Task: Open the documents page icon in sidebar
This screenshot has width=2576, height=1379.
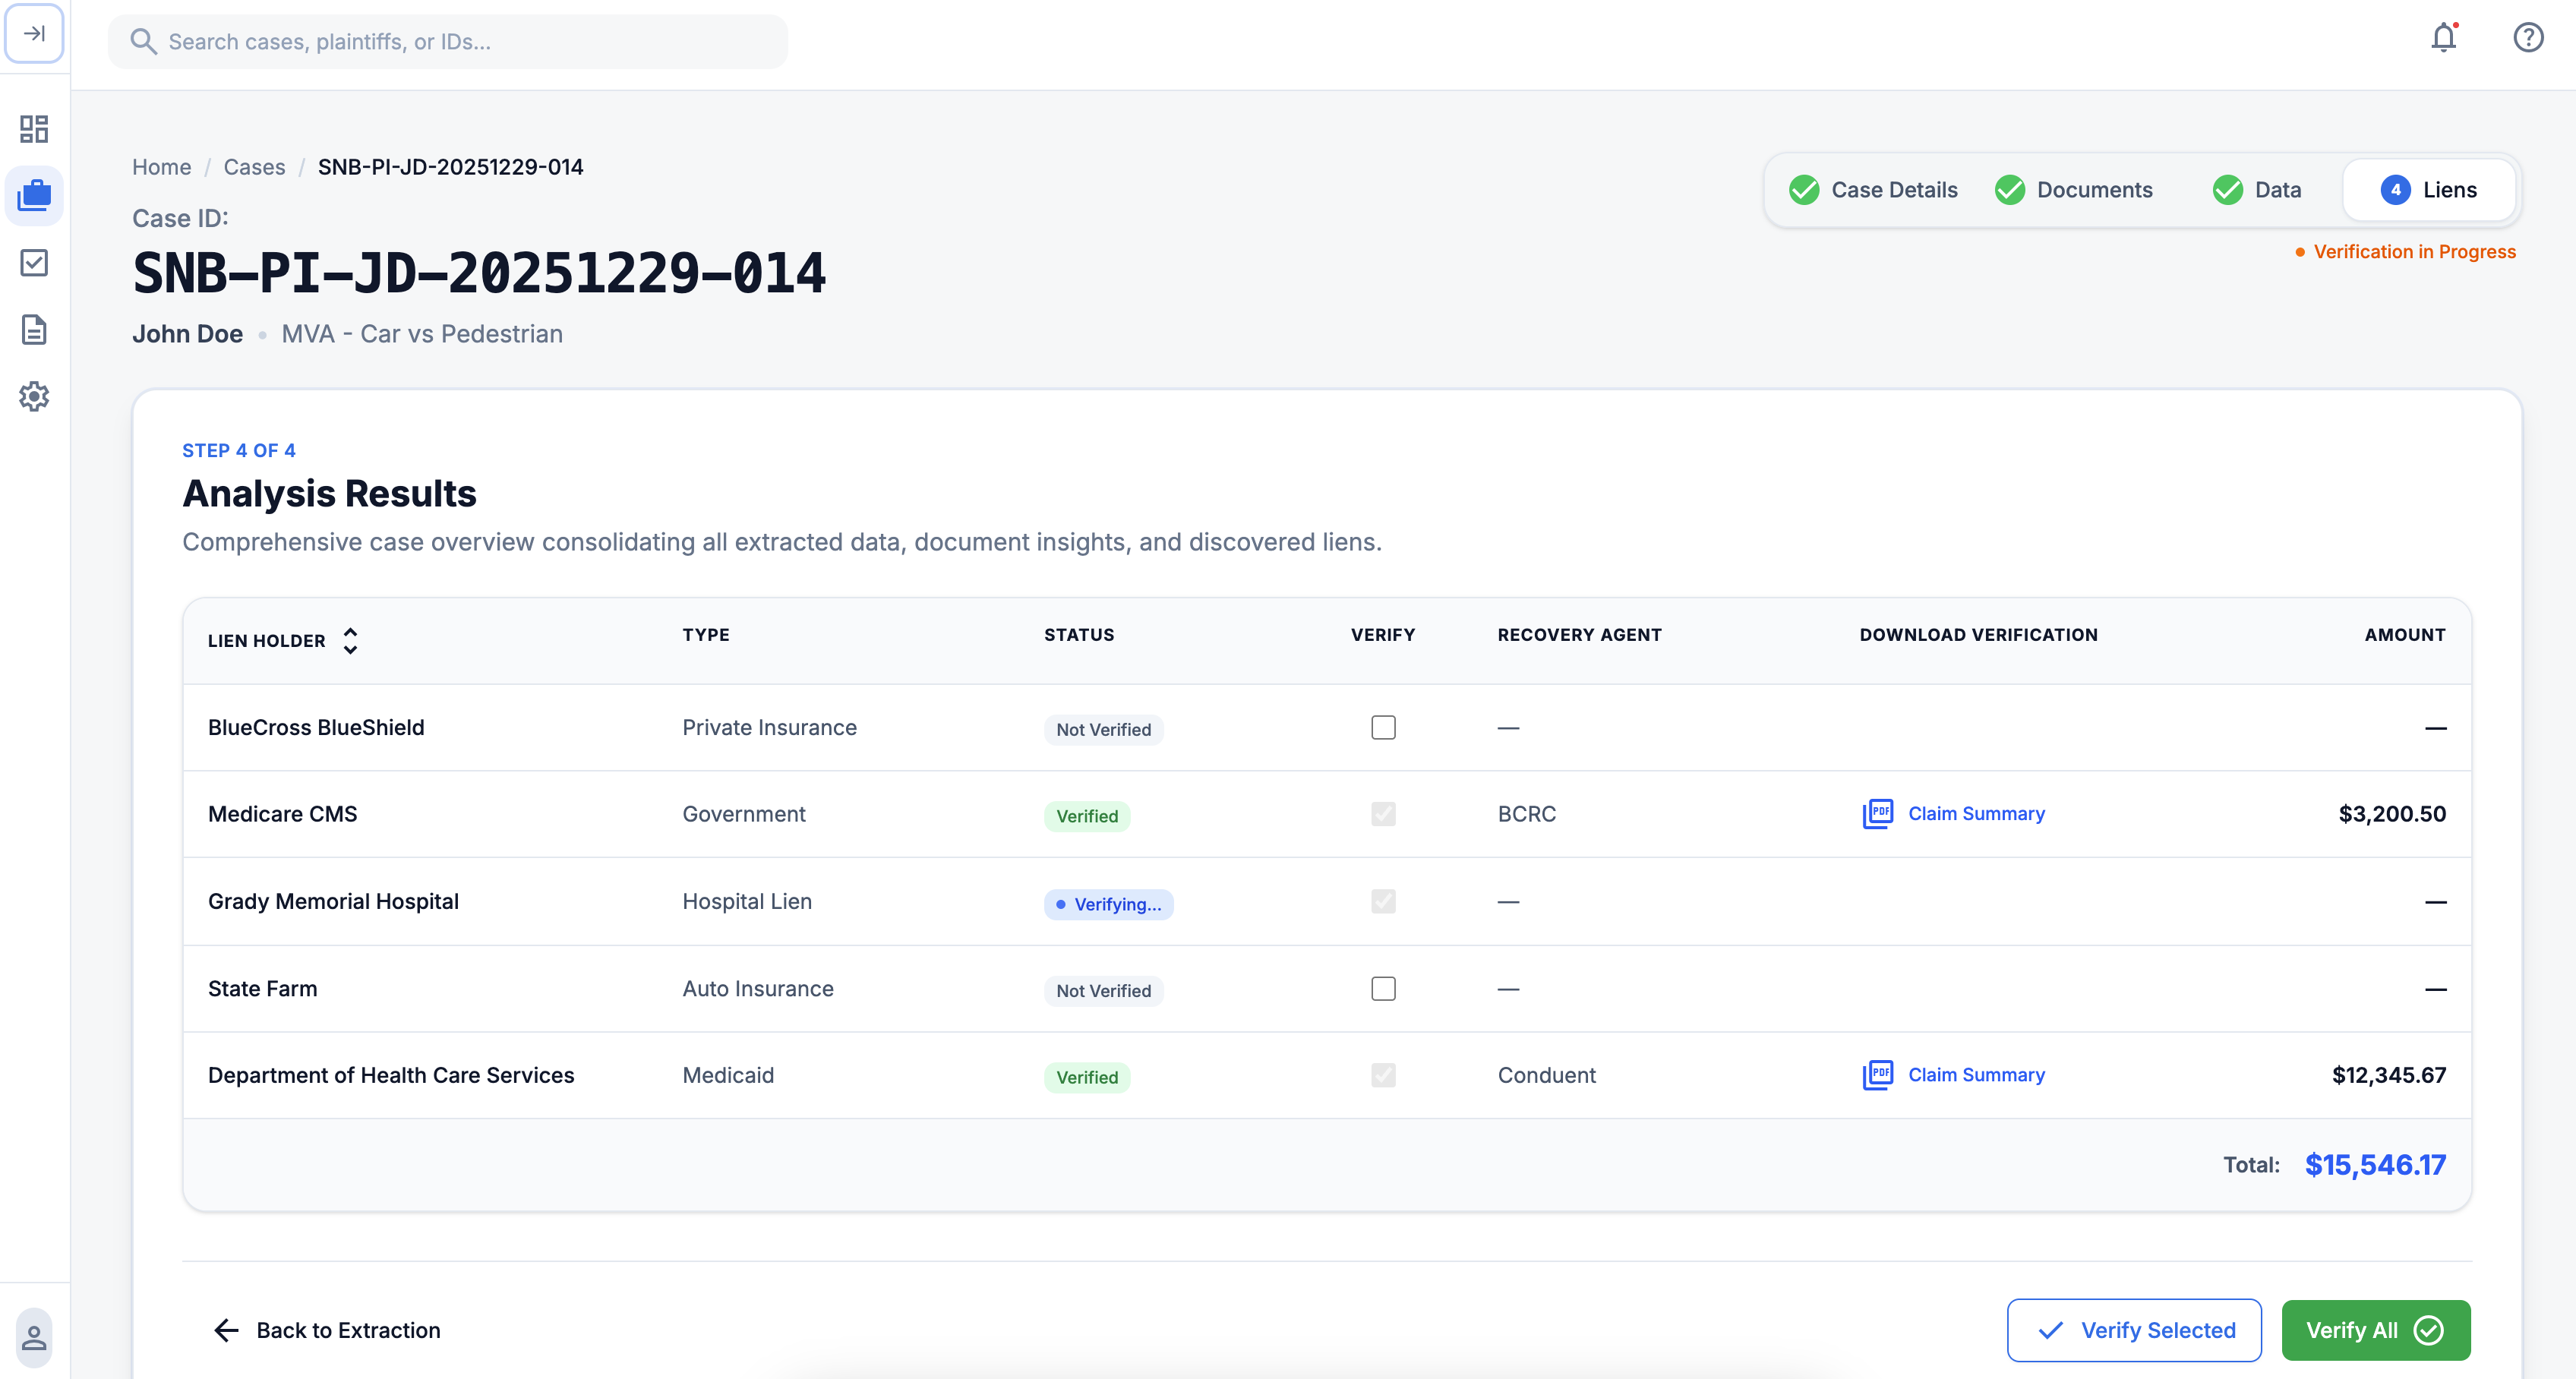Action: click(x=35, y=330)
